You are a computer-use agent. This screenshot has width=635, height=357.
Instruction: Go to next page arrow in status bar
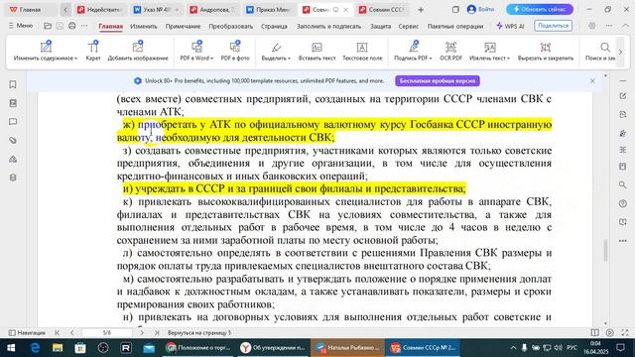(141, 333)
